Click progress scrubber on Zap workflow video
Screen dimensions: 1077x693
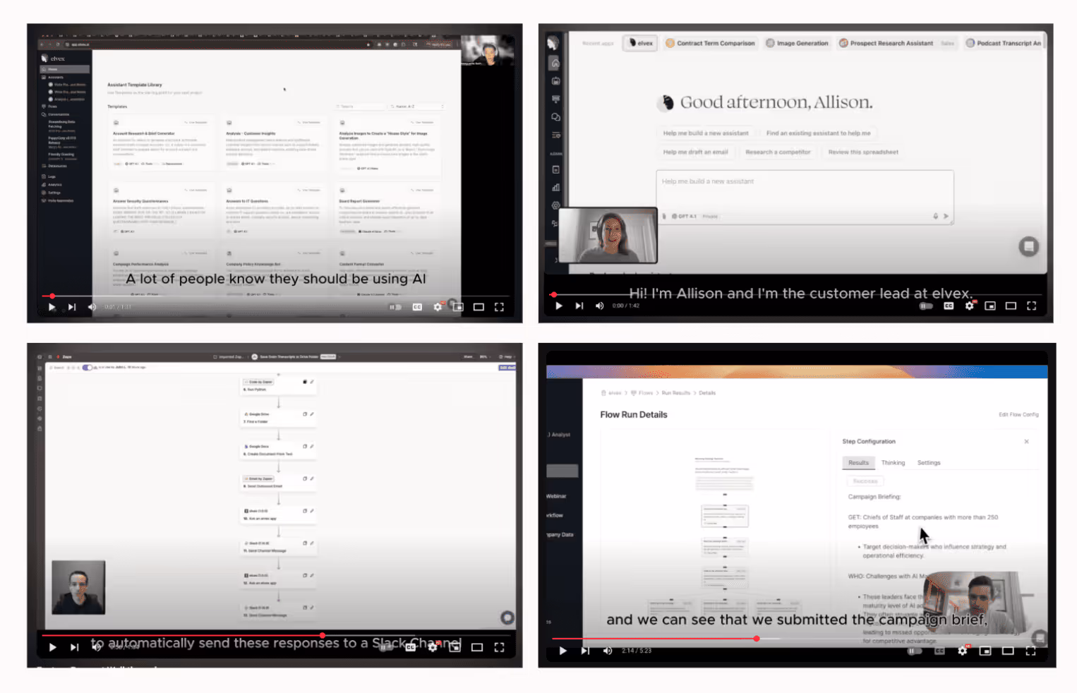pyautogui.click(x=323, y=635)
